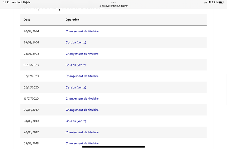The width and height of the screenshot is (227, 149).
Task: Tap the cellular signal bars icon
Action: 205,3
